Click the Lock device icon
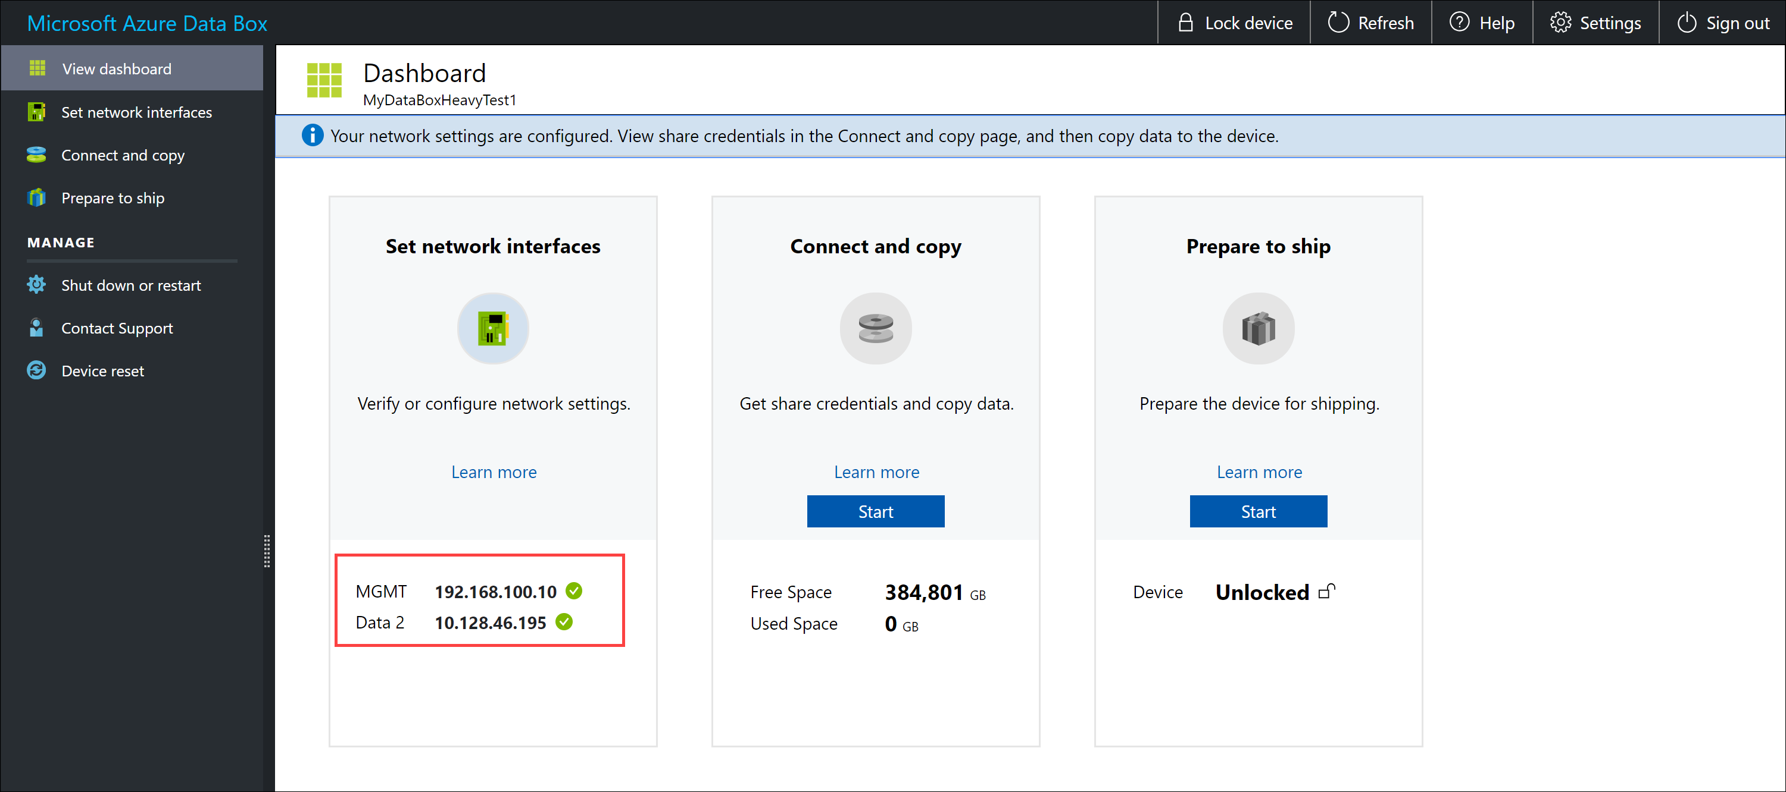This screenshot has height=792, width=1786. point(1184,23)
